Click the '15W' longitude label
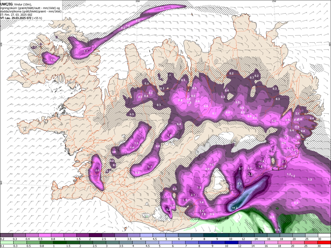This screenshot has height=248, width=331. [x=274, y=1]
